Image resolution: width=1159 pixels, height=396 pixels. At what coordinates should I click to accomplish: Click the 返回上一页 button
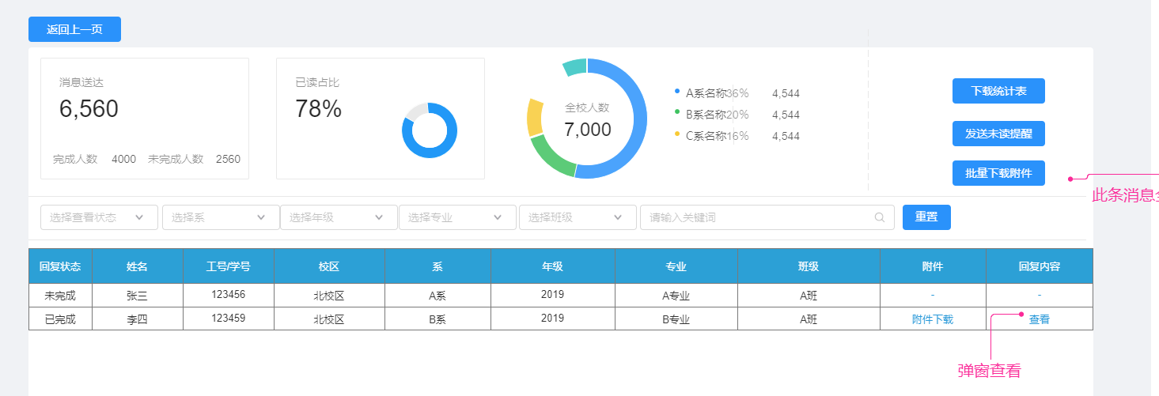(74, 29)
